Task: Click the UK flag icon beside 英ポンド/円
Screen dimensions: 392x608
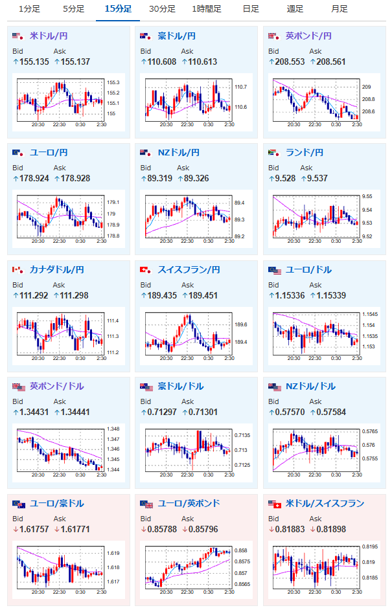Action: [x=274, y=36]
